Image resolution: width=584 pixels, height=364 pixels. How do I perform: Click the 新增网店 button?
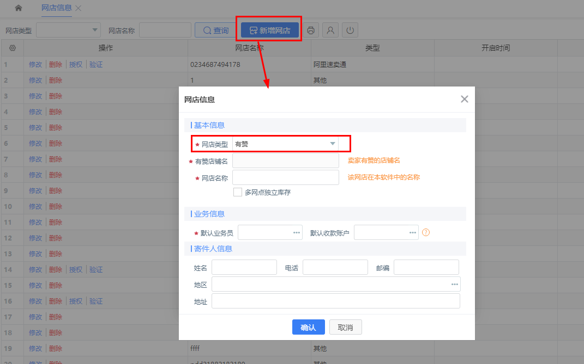pos(270,30)
